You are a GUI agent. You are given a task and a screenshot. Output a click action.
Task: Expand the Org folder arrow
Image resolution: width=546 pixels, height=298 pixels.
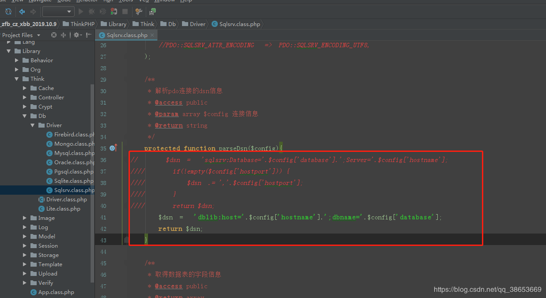[17, 70]
